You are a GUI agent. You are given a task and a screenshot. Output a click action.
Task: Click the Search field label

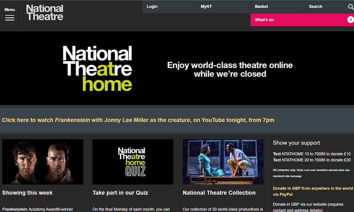point(316,6)
